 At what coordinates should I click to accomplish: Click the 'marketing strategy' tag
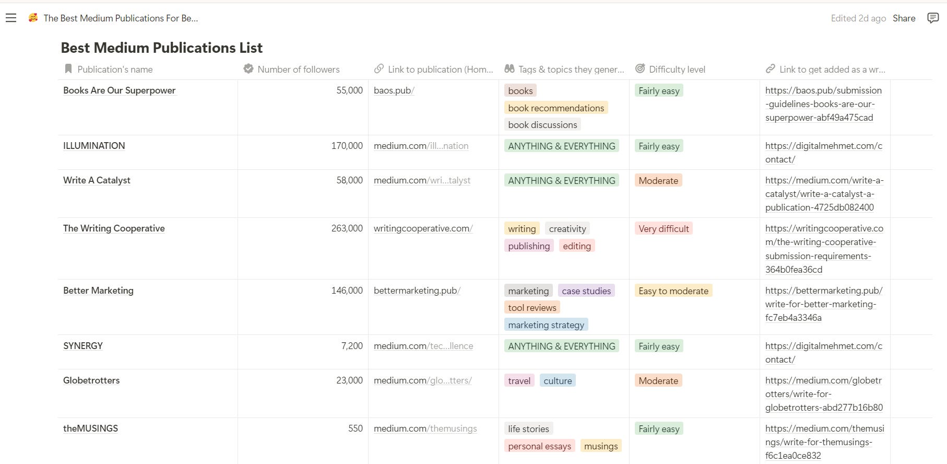[x=546, y=325]
